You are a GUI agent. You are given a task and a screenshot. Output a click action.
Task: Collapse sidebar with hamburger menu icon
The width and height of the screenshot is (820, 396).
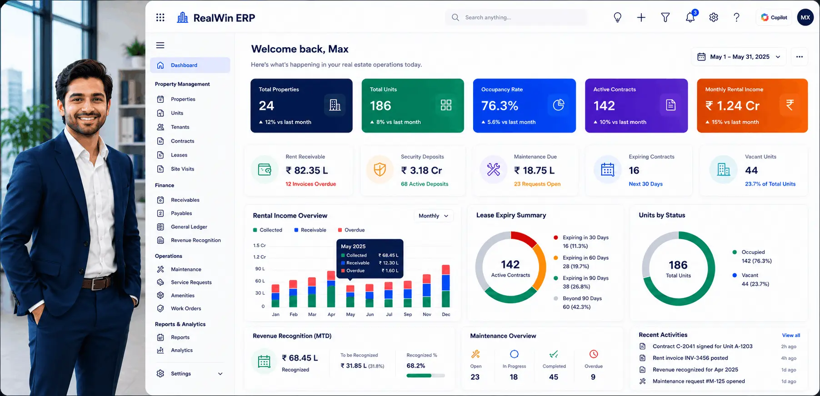tap(160, 45)
